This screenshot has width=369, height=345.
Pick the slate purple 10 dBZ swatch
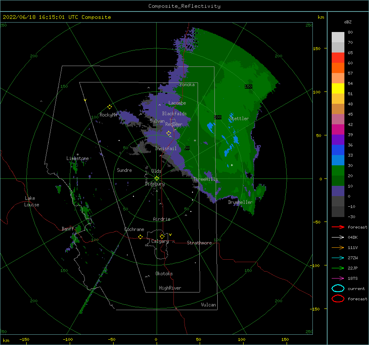click(338, 191)
